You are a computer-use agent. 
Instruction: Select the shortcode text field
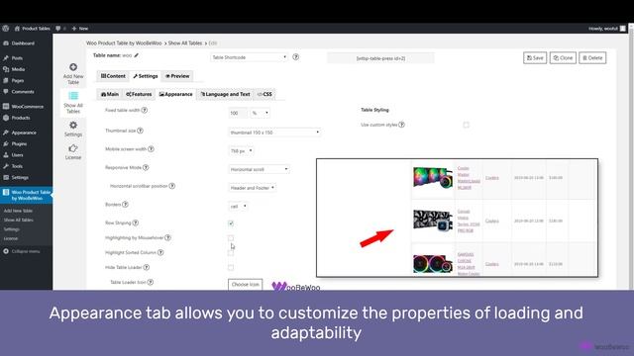380,58
